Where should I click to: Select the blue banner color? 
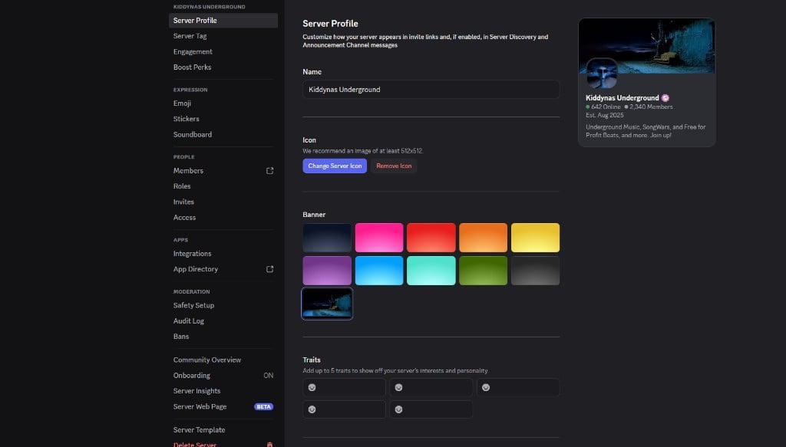(379, 271)
